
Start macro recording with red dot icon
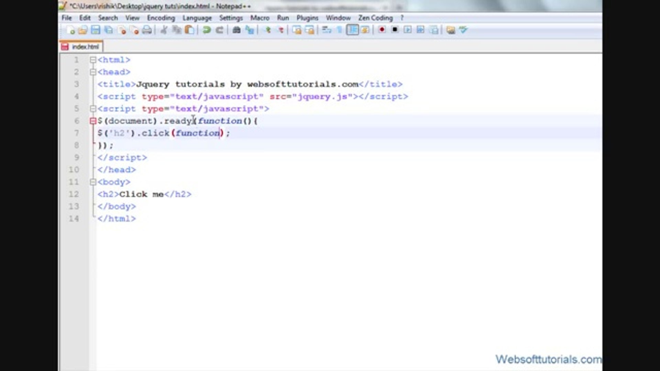click(x=382, y=30)
